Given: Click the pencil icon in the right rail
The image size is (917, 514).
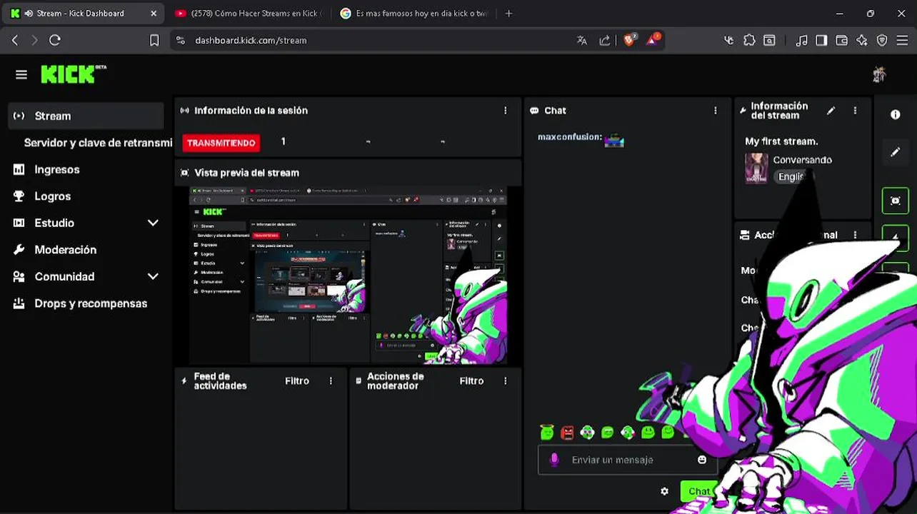Looking at the screenshot, I should [896, 152].
